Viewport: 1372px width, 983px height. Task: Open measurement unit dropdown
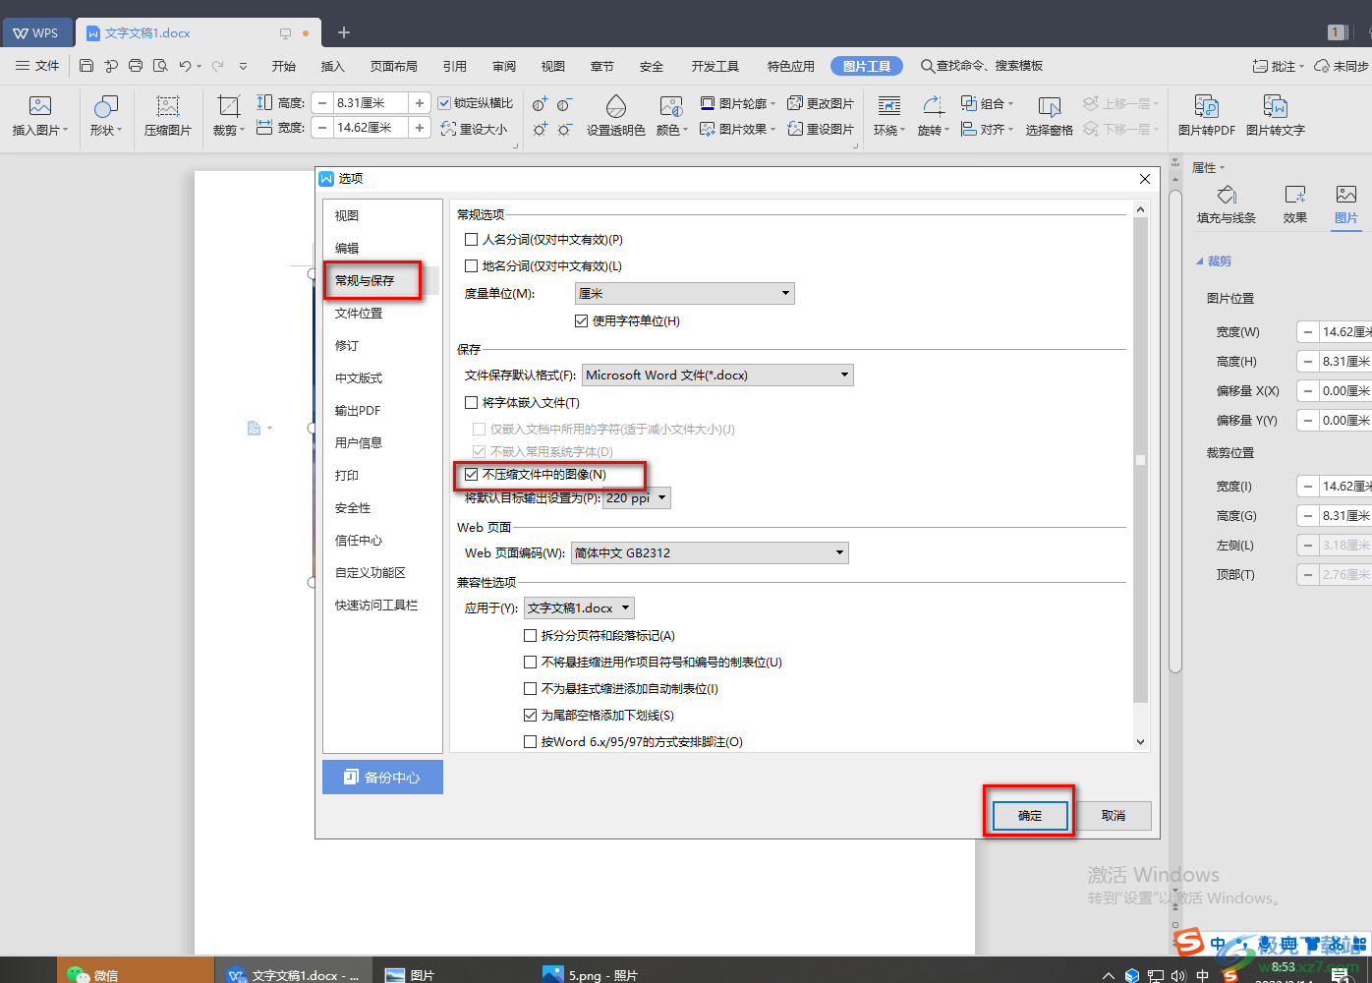click(684, 293)
